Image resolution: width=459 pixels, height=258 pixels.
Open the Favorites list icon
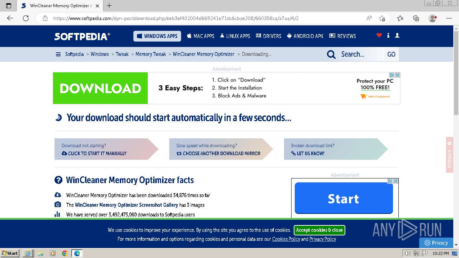coord(400,18)
